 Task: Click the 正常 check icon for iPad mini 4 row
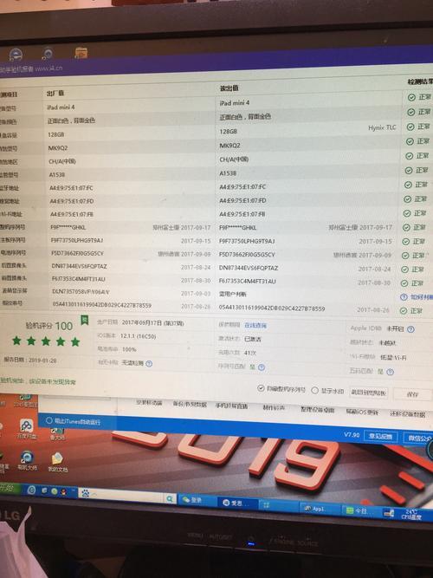(411, 97)
